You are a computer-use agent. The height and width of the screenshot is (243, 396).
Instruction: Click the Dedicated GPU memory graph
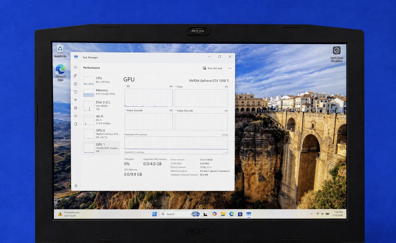176,145
